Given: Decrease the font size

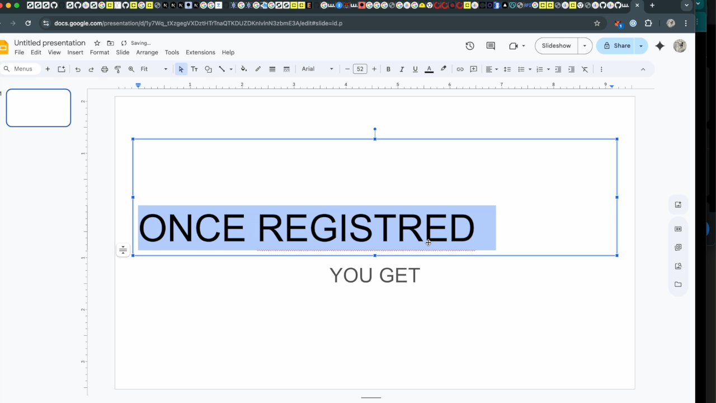Looking at the screenshot, I should tap(347, 69).
